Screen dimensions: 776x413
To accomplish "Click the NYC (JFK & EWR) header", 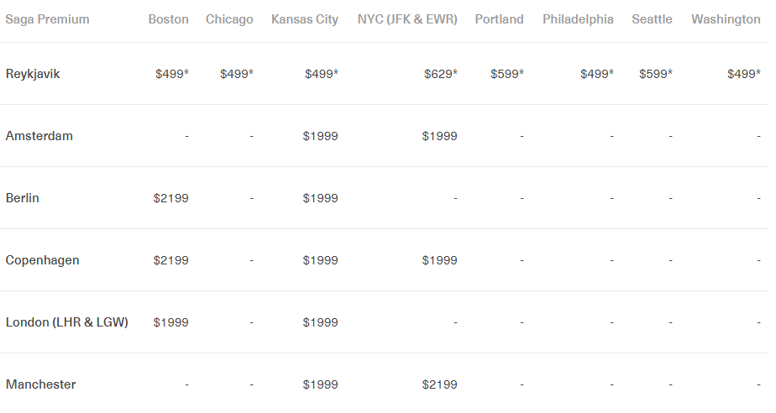I will coord(407,19).
